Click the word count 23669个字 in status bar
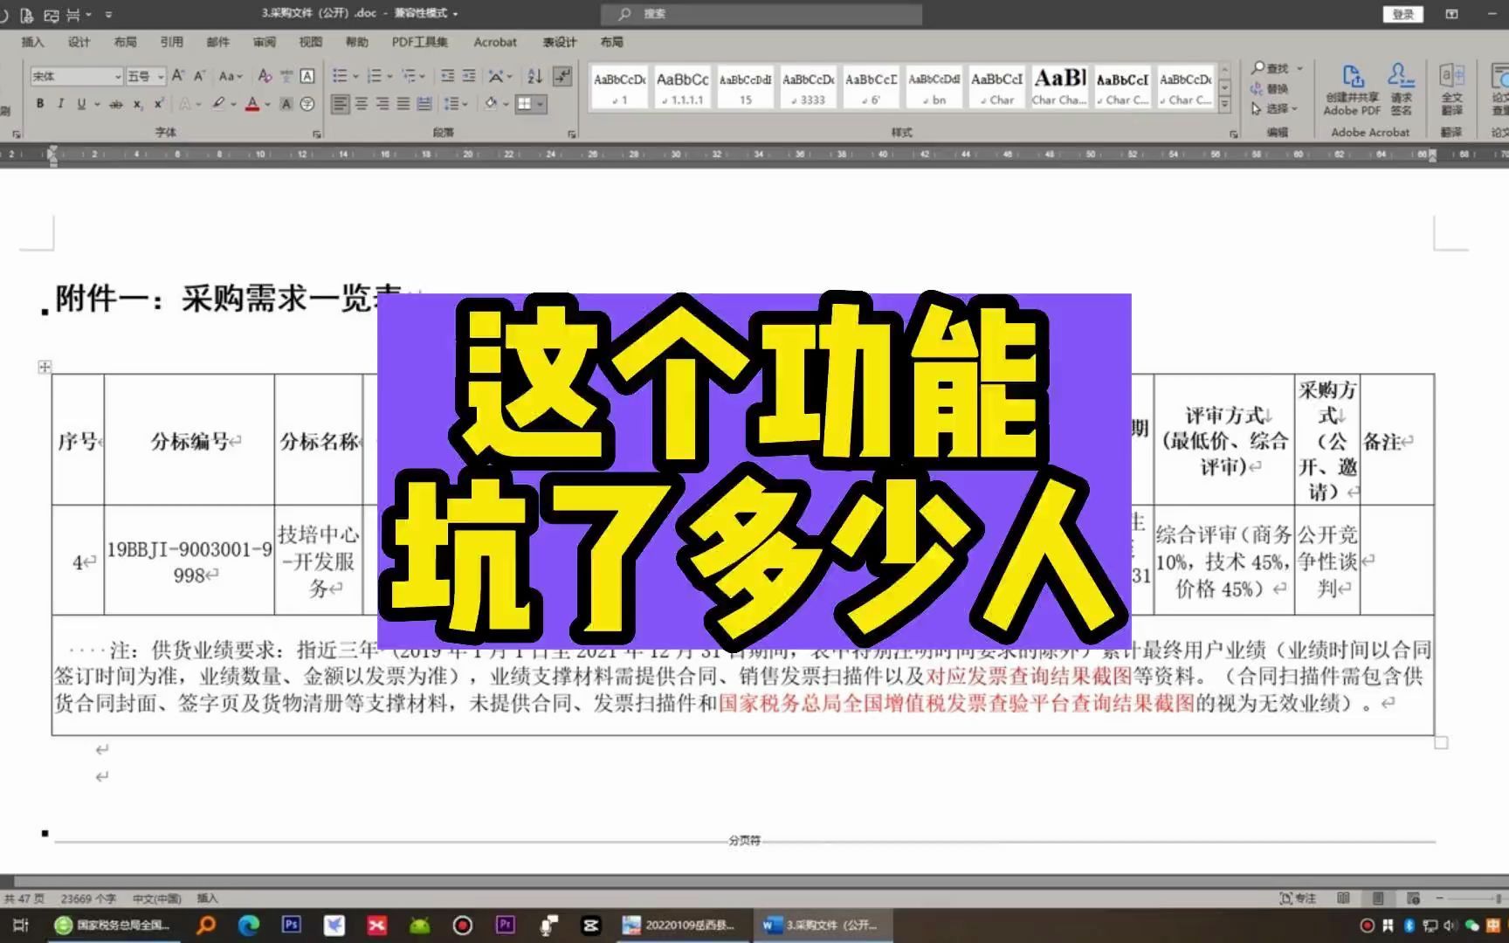This screenshot has height=943, width=1509. point(86,898)
